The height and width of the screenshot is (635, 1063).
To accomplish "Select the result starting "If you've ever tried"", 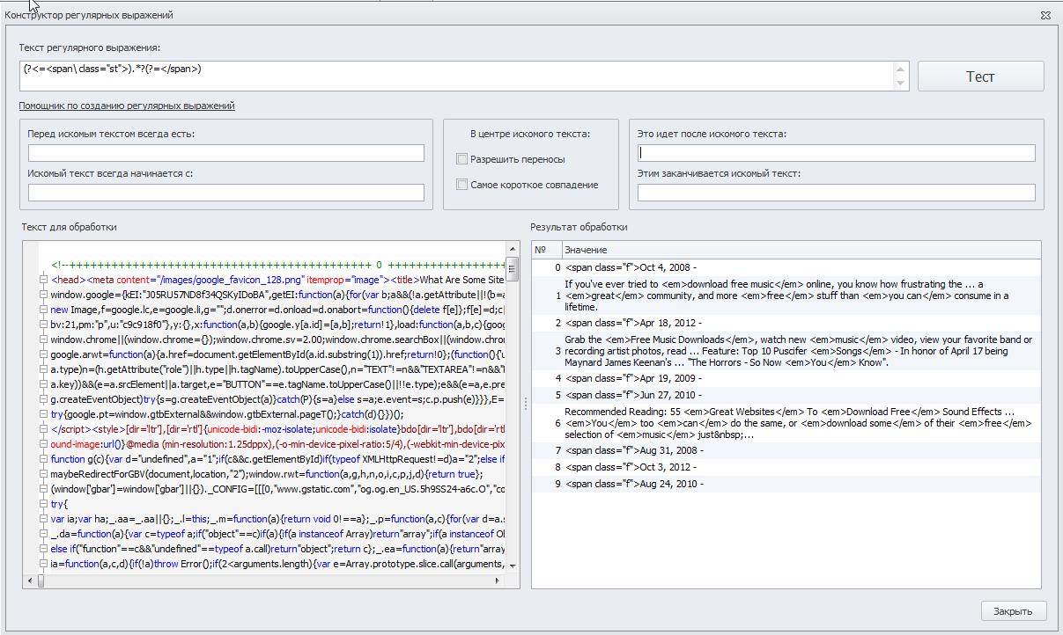I will tap(786, 296).
